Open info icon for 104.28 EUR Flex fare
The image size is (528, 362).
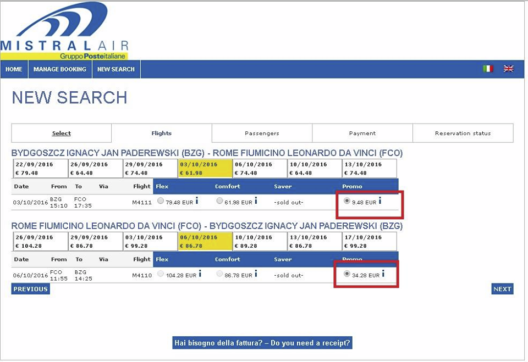pyautogui.click(x=200, y=274)
